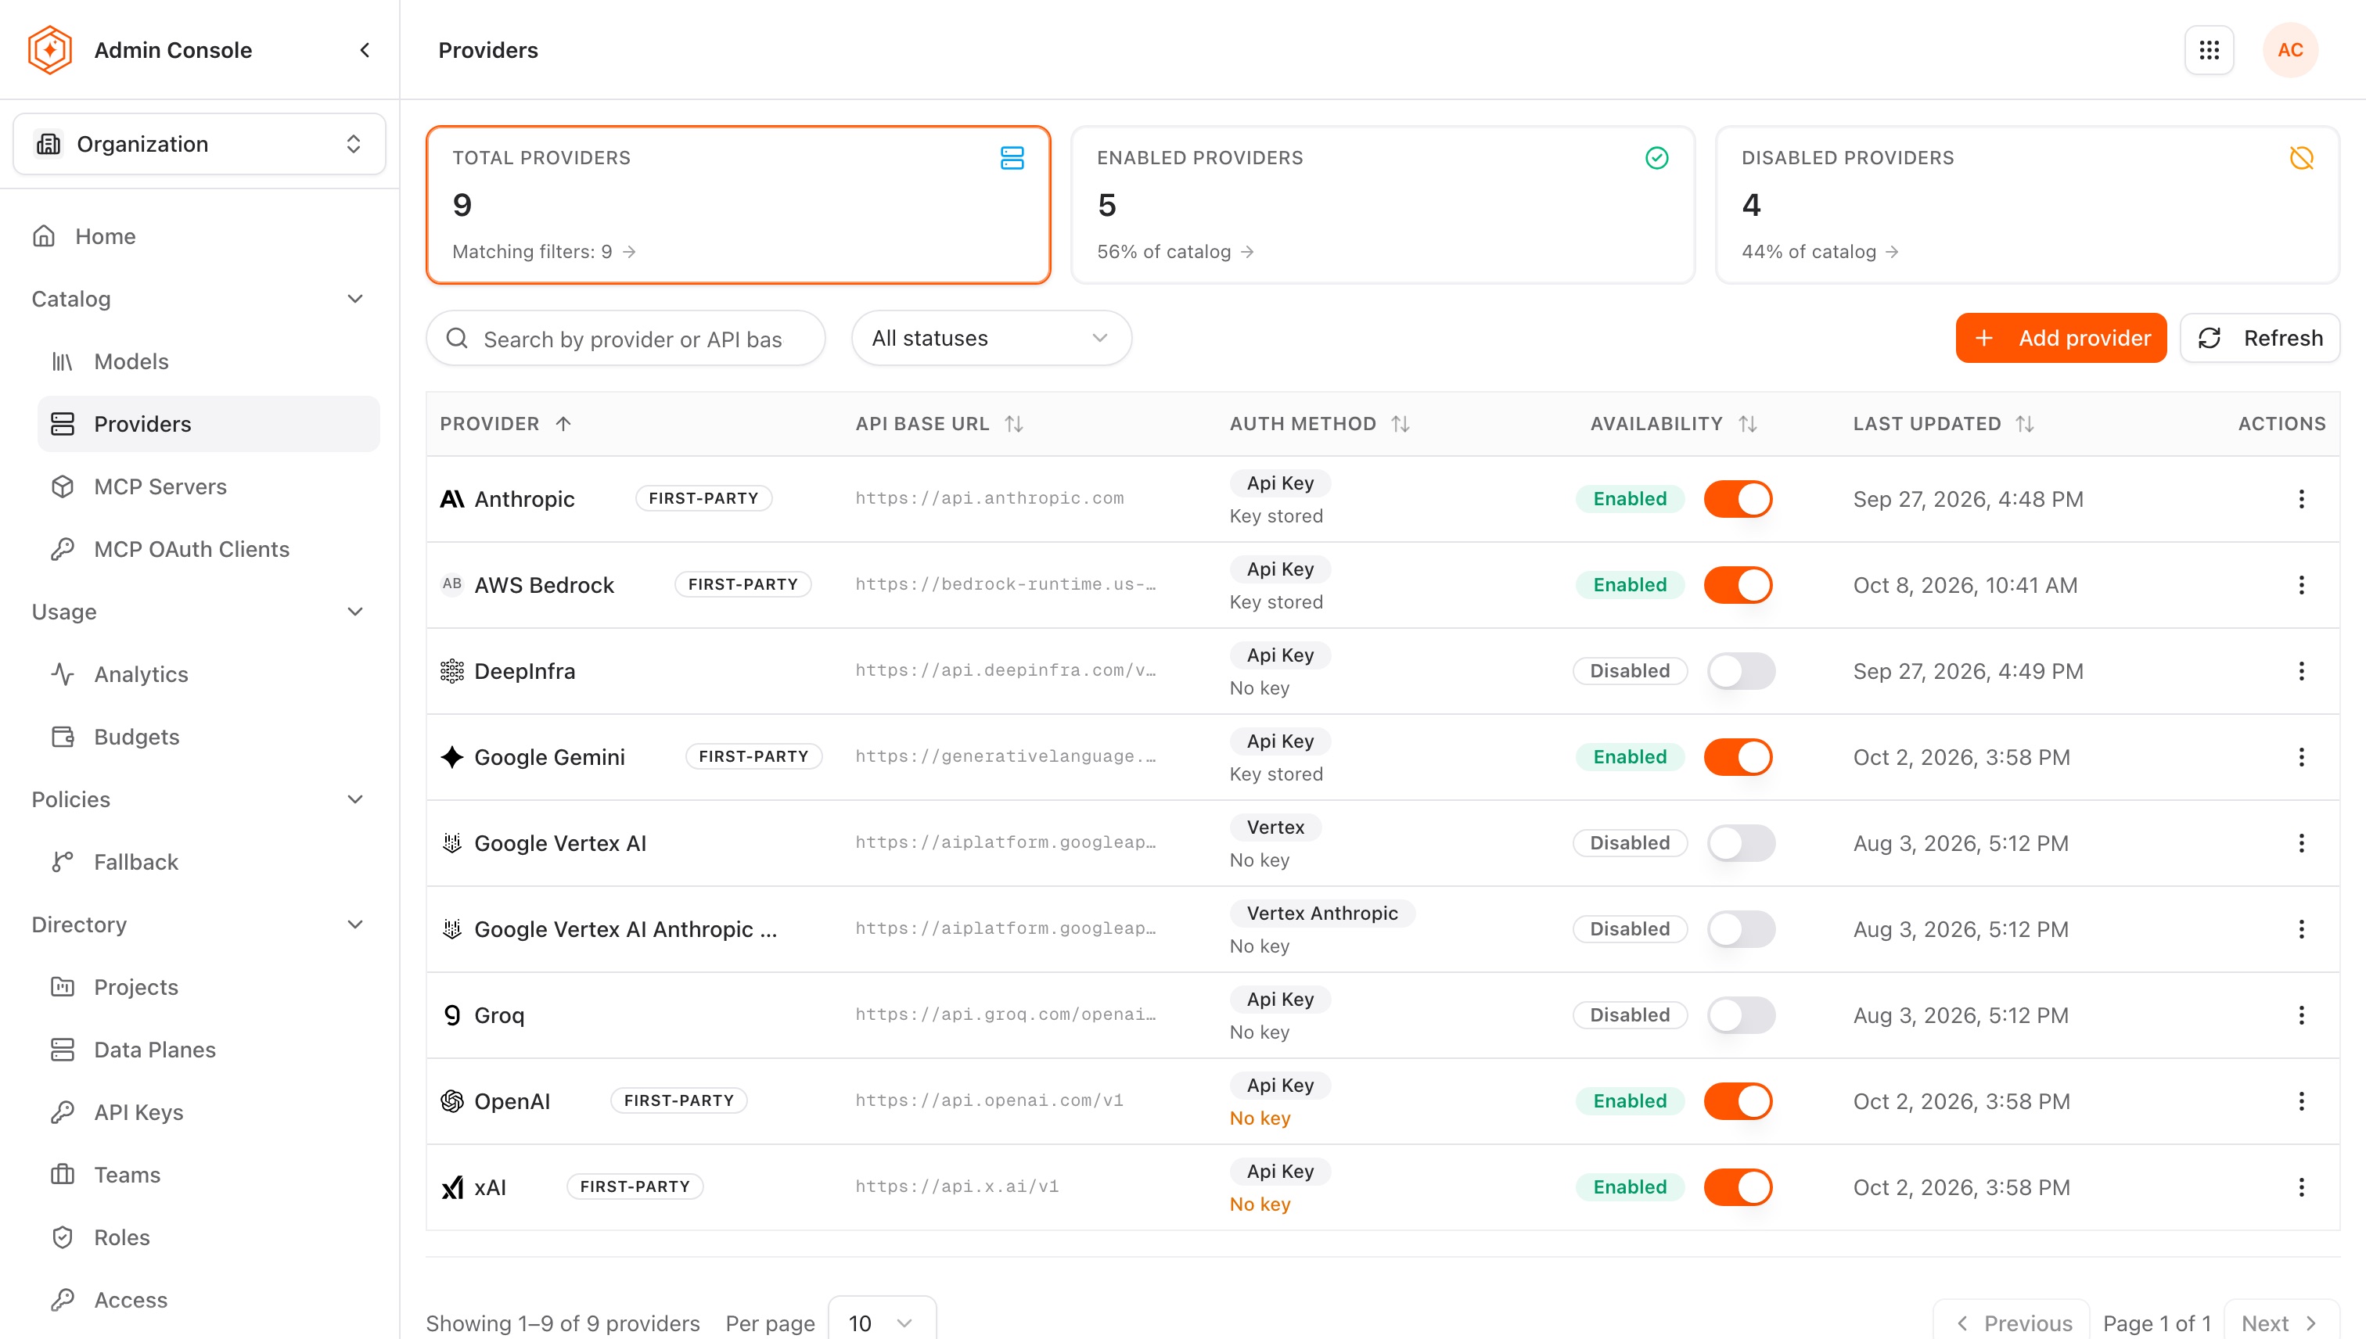Open actions menu for the AWS Bedrock row
The width and height of the screenshot is (2366, 1339).
coord(2301,585)
